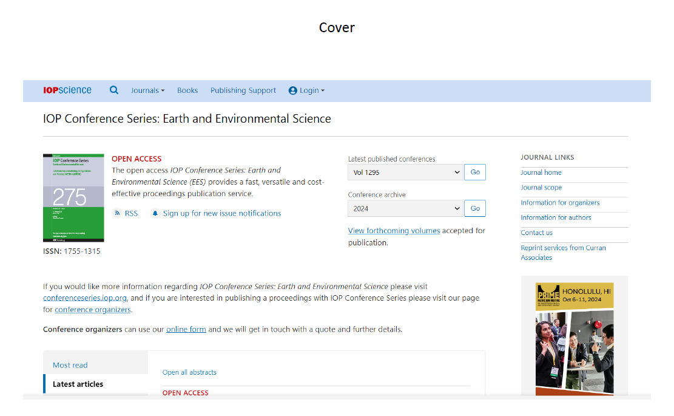Click Sign up for new issue notifications
Viewport: 674px width, 416px height.
[222, 213]
